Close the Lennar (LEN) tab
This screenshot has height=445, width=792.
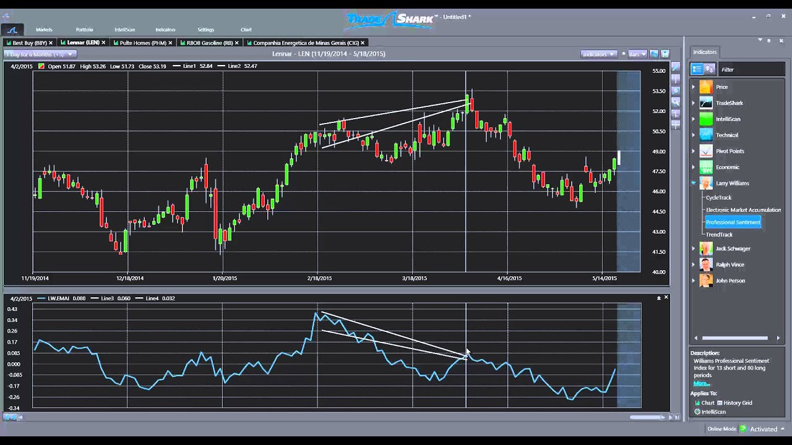point(103,43)
